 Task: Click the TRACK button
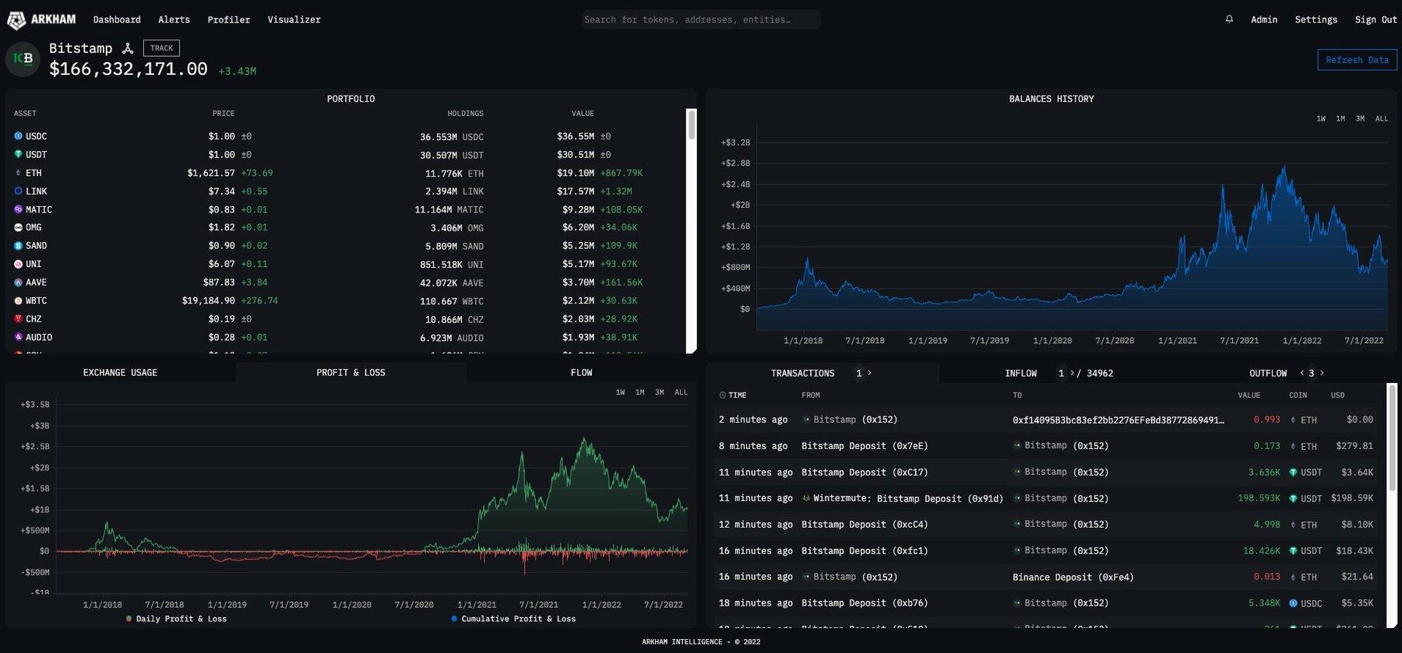pos(161,48)
